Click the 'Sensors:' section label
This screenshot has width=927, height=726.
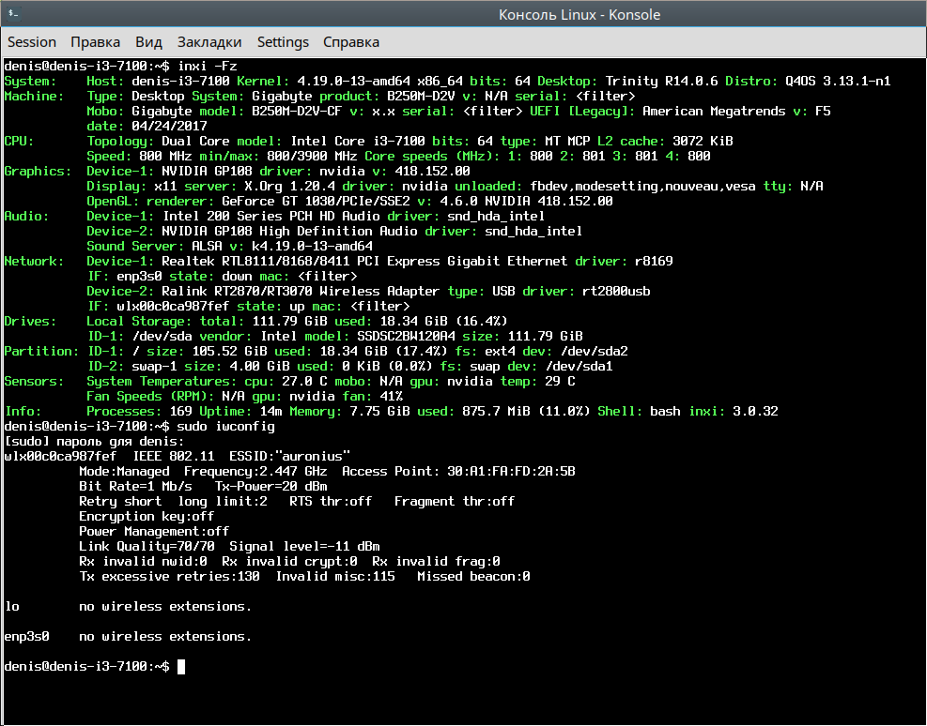pyautogui.click(x=34, y=382)
